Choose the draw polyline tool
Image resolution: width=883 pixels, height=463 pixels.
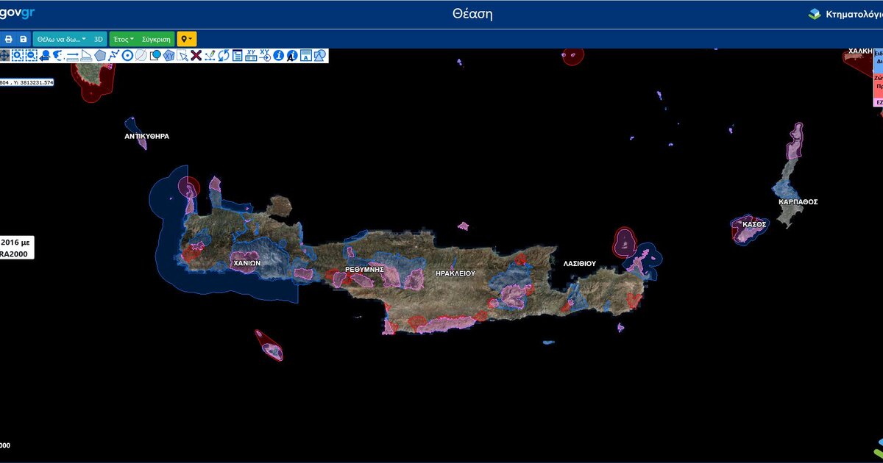(x=113, y=55)
